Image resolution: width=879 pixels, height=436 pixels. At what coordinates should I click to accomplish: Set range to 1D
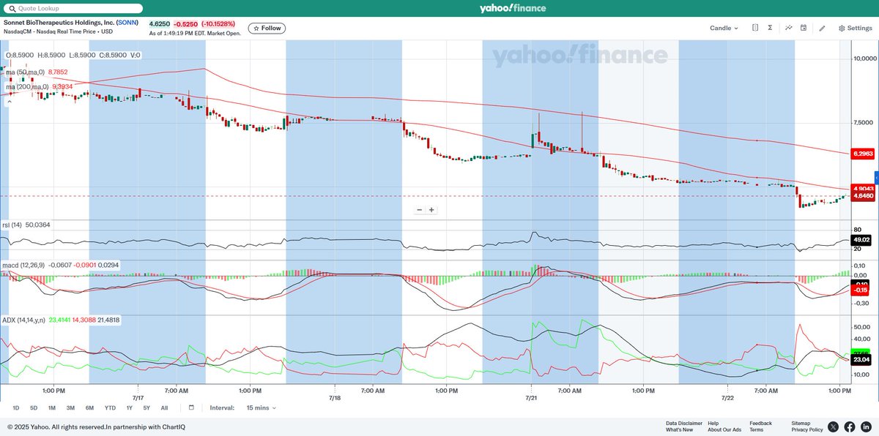(15, 407)
